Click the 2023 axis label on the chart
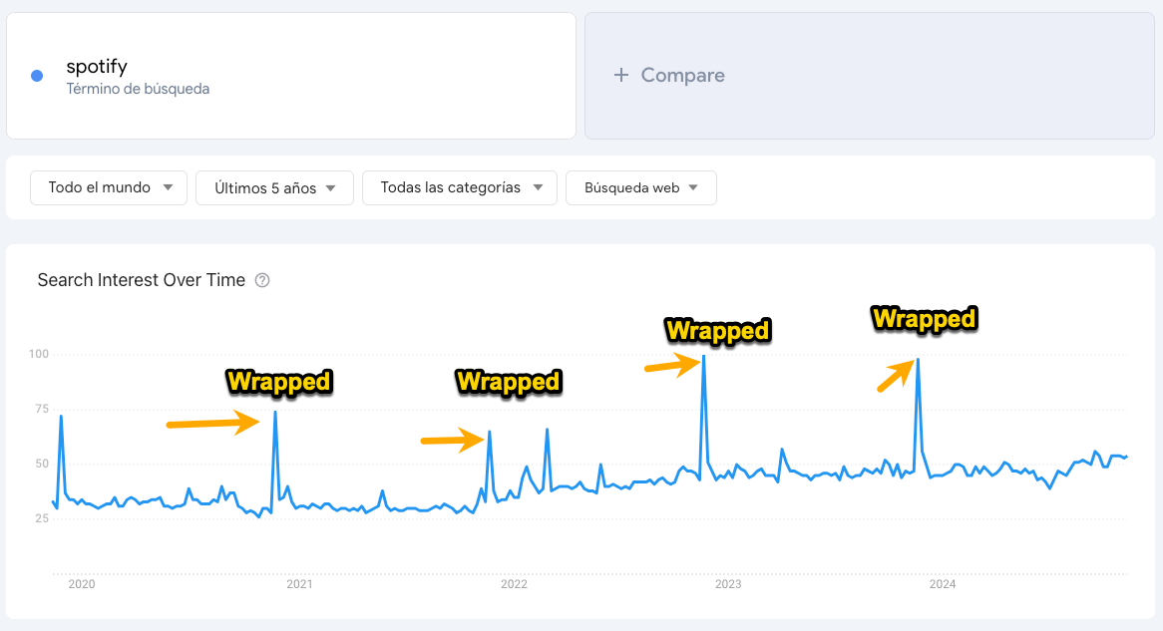This screenshot has width=1163, height=631. [x=728, y=585]
